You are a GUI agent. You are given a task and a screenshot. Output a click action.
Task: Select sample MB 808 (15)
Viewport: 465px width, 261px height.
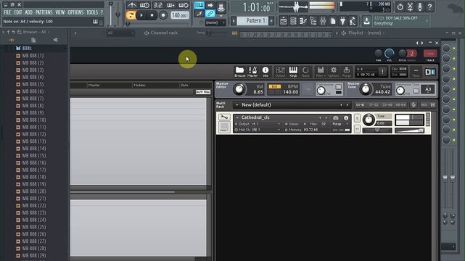coord(34,156)
